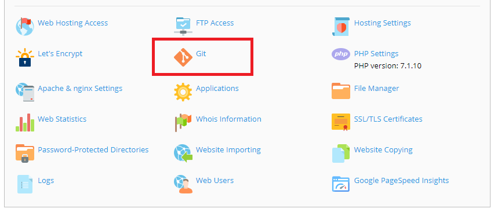
Task: Click the FTP Access folder icon
Action: pyautogui.click(x=183, y=27)
